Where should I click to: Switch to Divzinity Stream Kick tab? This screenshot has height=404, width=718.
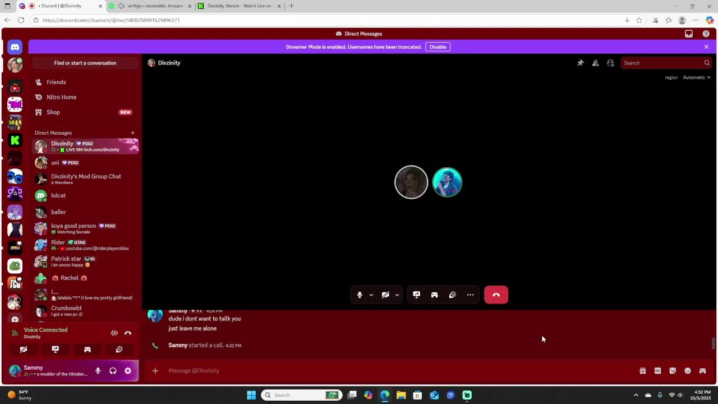pyautogui.click(x=240, y=6)
